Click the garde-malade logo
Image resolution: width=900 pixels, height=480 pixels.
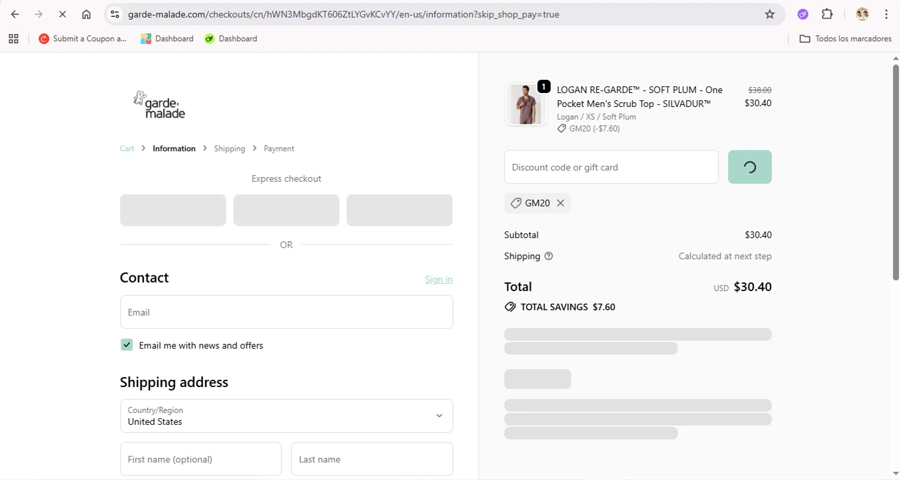[x=159, y=104]
